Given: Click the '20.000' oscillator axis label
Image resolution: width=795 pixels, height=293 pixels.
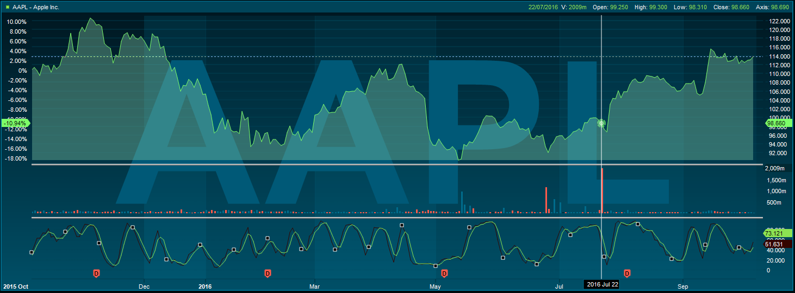Looking at the screenshot, I should (775, 260).
